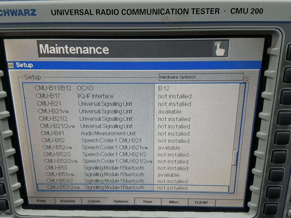Click the small icon beside Hardware Options field
Image resolution: width=291 pixels, height=218 pixels.
click(x=247, y=80)
